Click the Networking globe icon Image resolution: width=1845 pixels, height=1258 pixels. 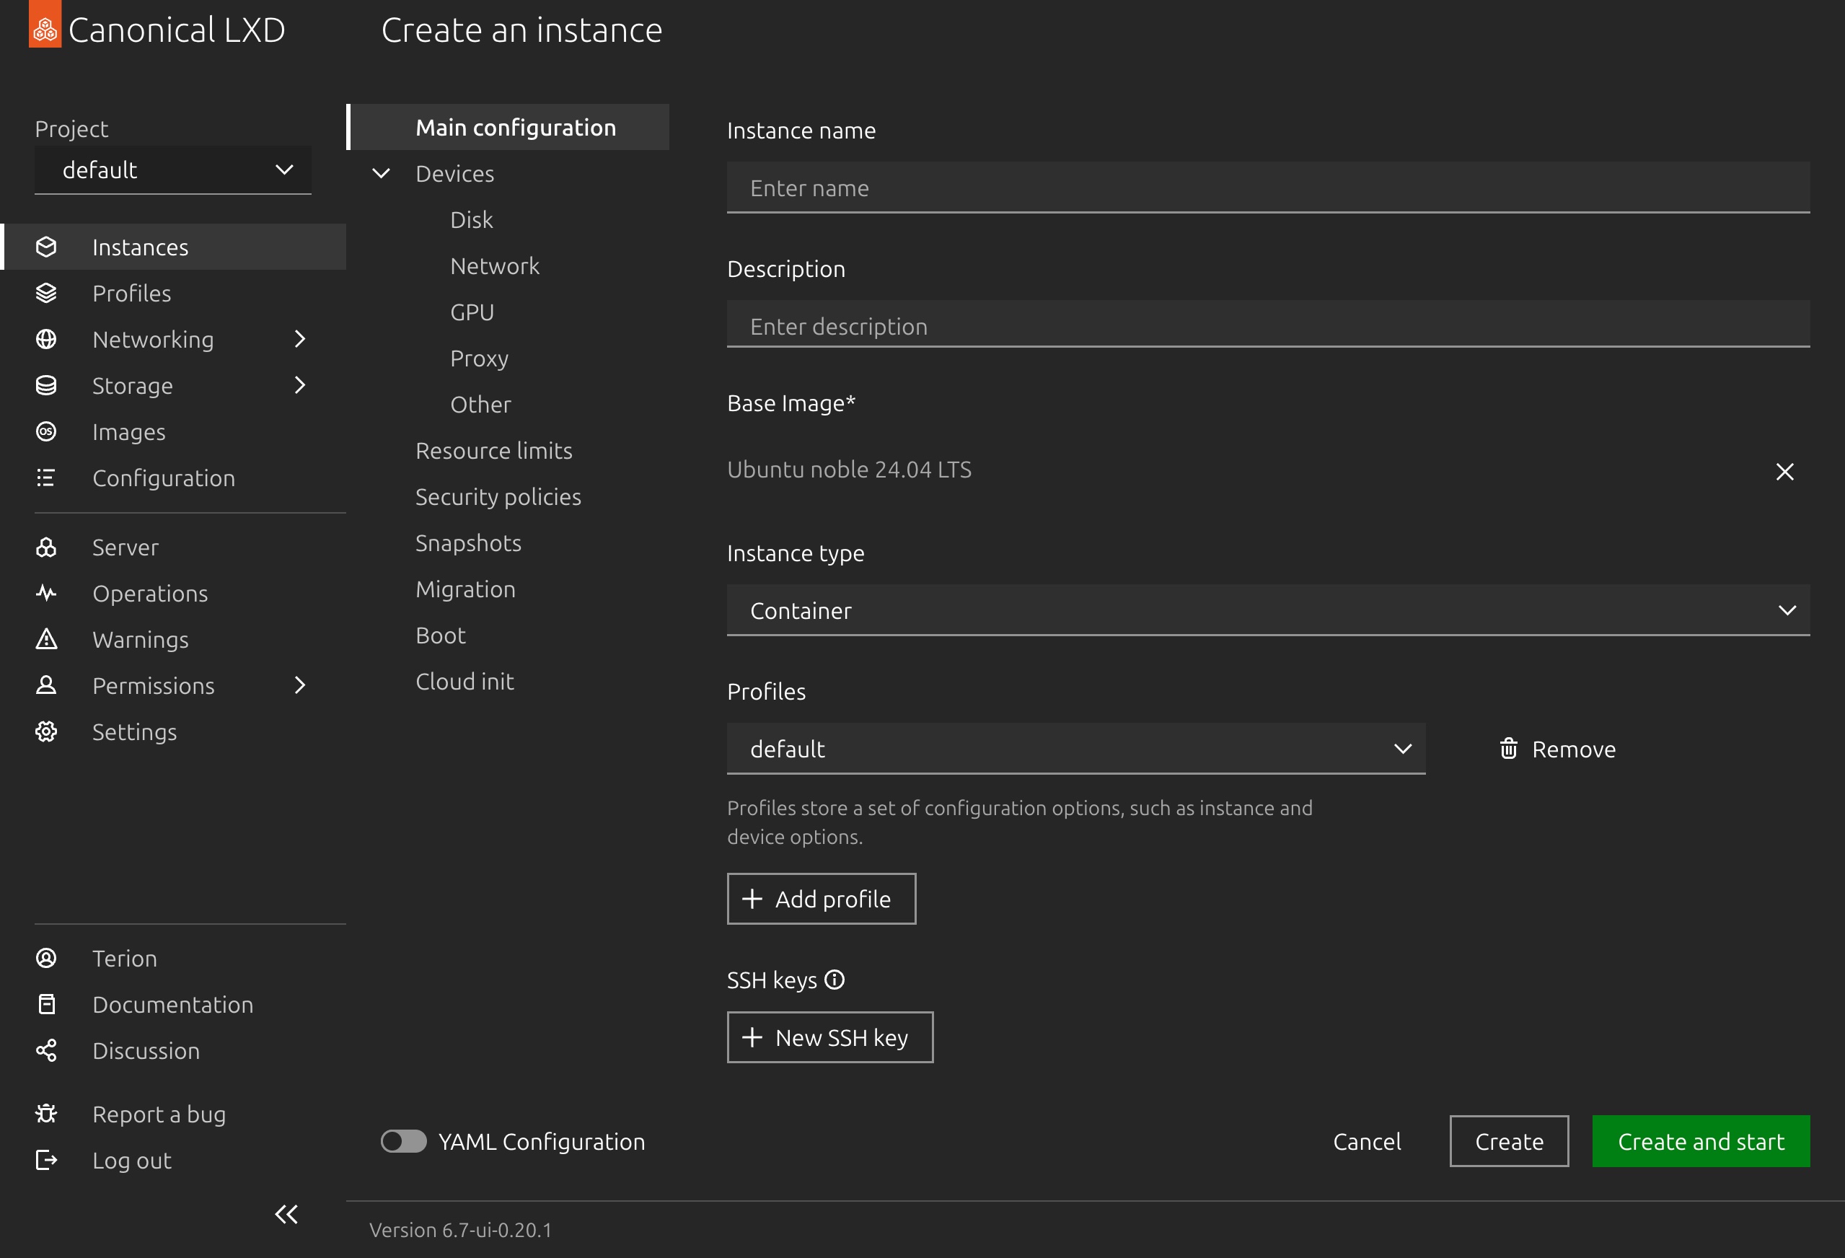pos(46,339)
